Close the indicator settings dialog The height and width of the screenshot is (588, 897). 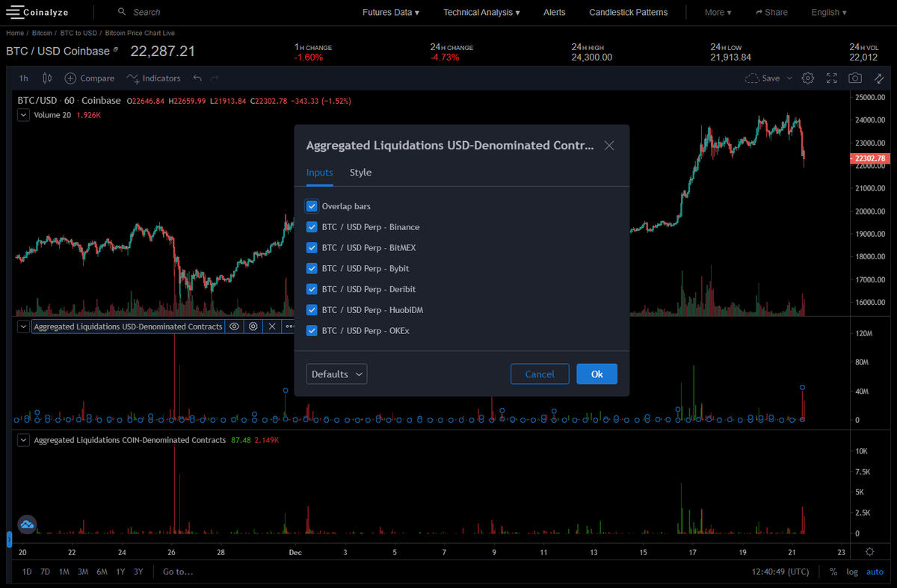[x=609, y=146]
